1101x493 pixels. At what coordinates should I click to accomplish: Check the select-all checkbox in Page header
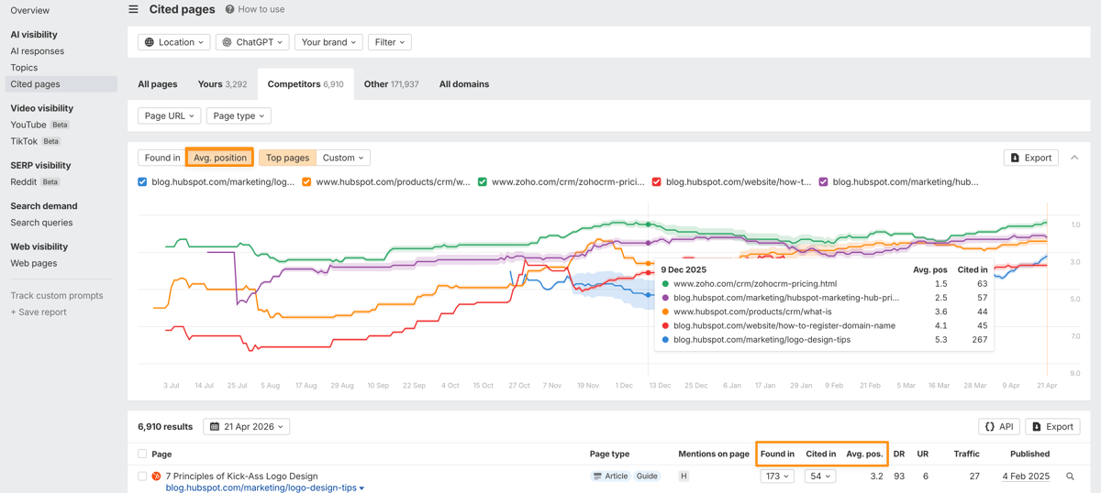(x=142, y=454)
